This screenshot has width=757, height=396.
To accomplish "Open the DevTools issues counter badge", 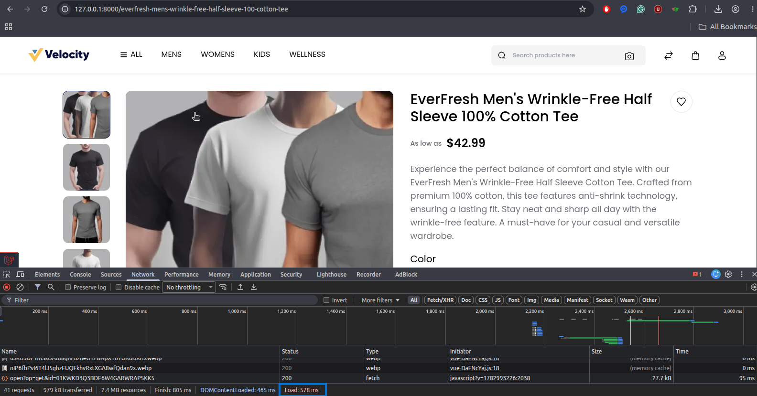I will click(697, 274).
